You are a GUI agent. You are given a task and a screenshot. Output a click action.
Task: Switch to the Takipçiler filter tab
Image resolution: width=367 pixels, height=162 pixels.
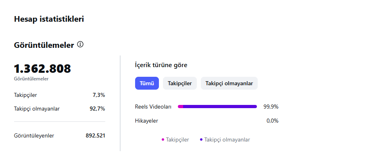(x=180, y=83)
